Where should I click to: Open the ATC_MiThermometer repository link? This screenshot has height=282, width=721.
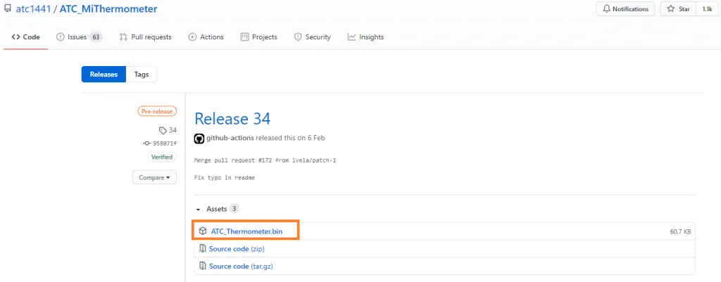click(x=108, y=8)
